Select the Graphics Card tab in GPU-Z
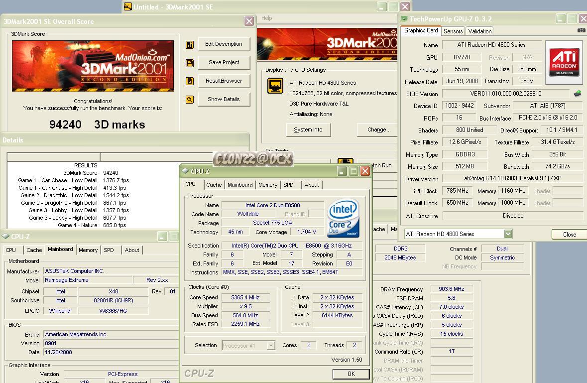 point(421,31)
